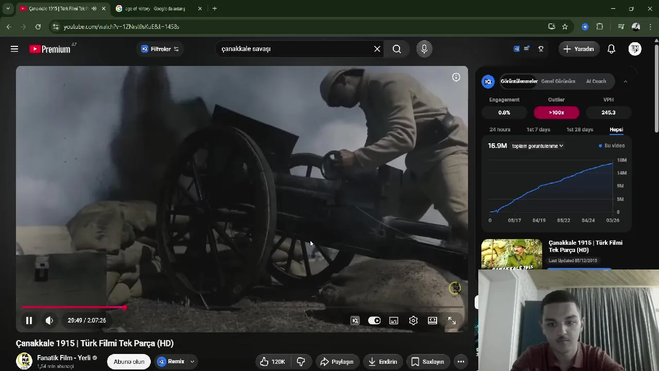Viewport: 659px width, 371px height.
Task: Bookmark this page with star icon
Action: tap(565, 26)
